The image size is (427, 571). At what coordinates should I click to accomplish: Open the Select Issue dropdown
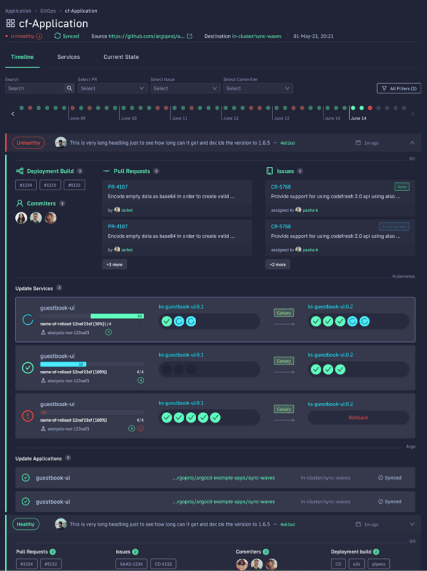[x=185, y=88]
